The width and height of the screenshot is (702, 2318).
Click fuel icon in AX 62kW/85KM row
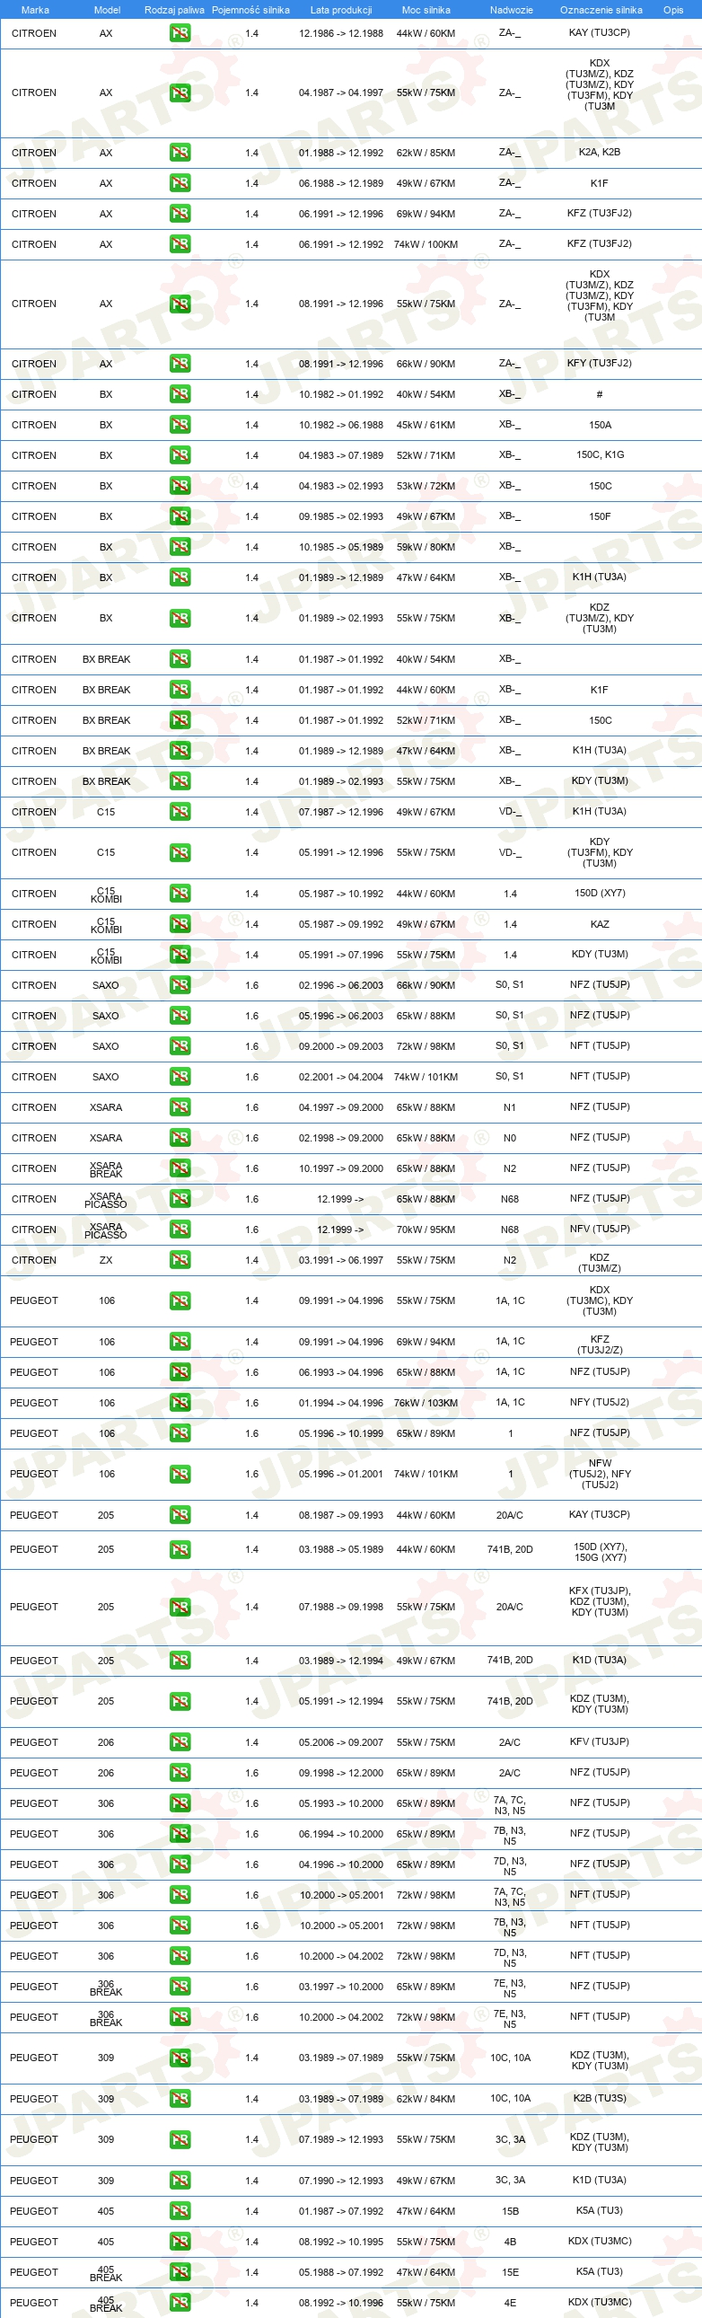(x=180, y=152)
